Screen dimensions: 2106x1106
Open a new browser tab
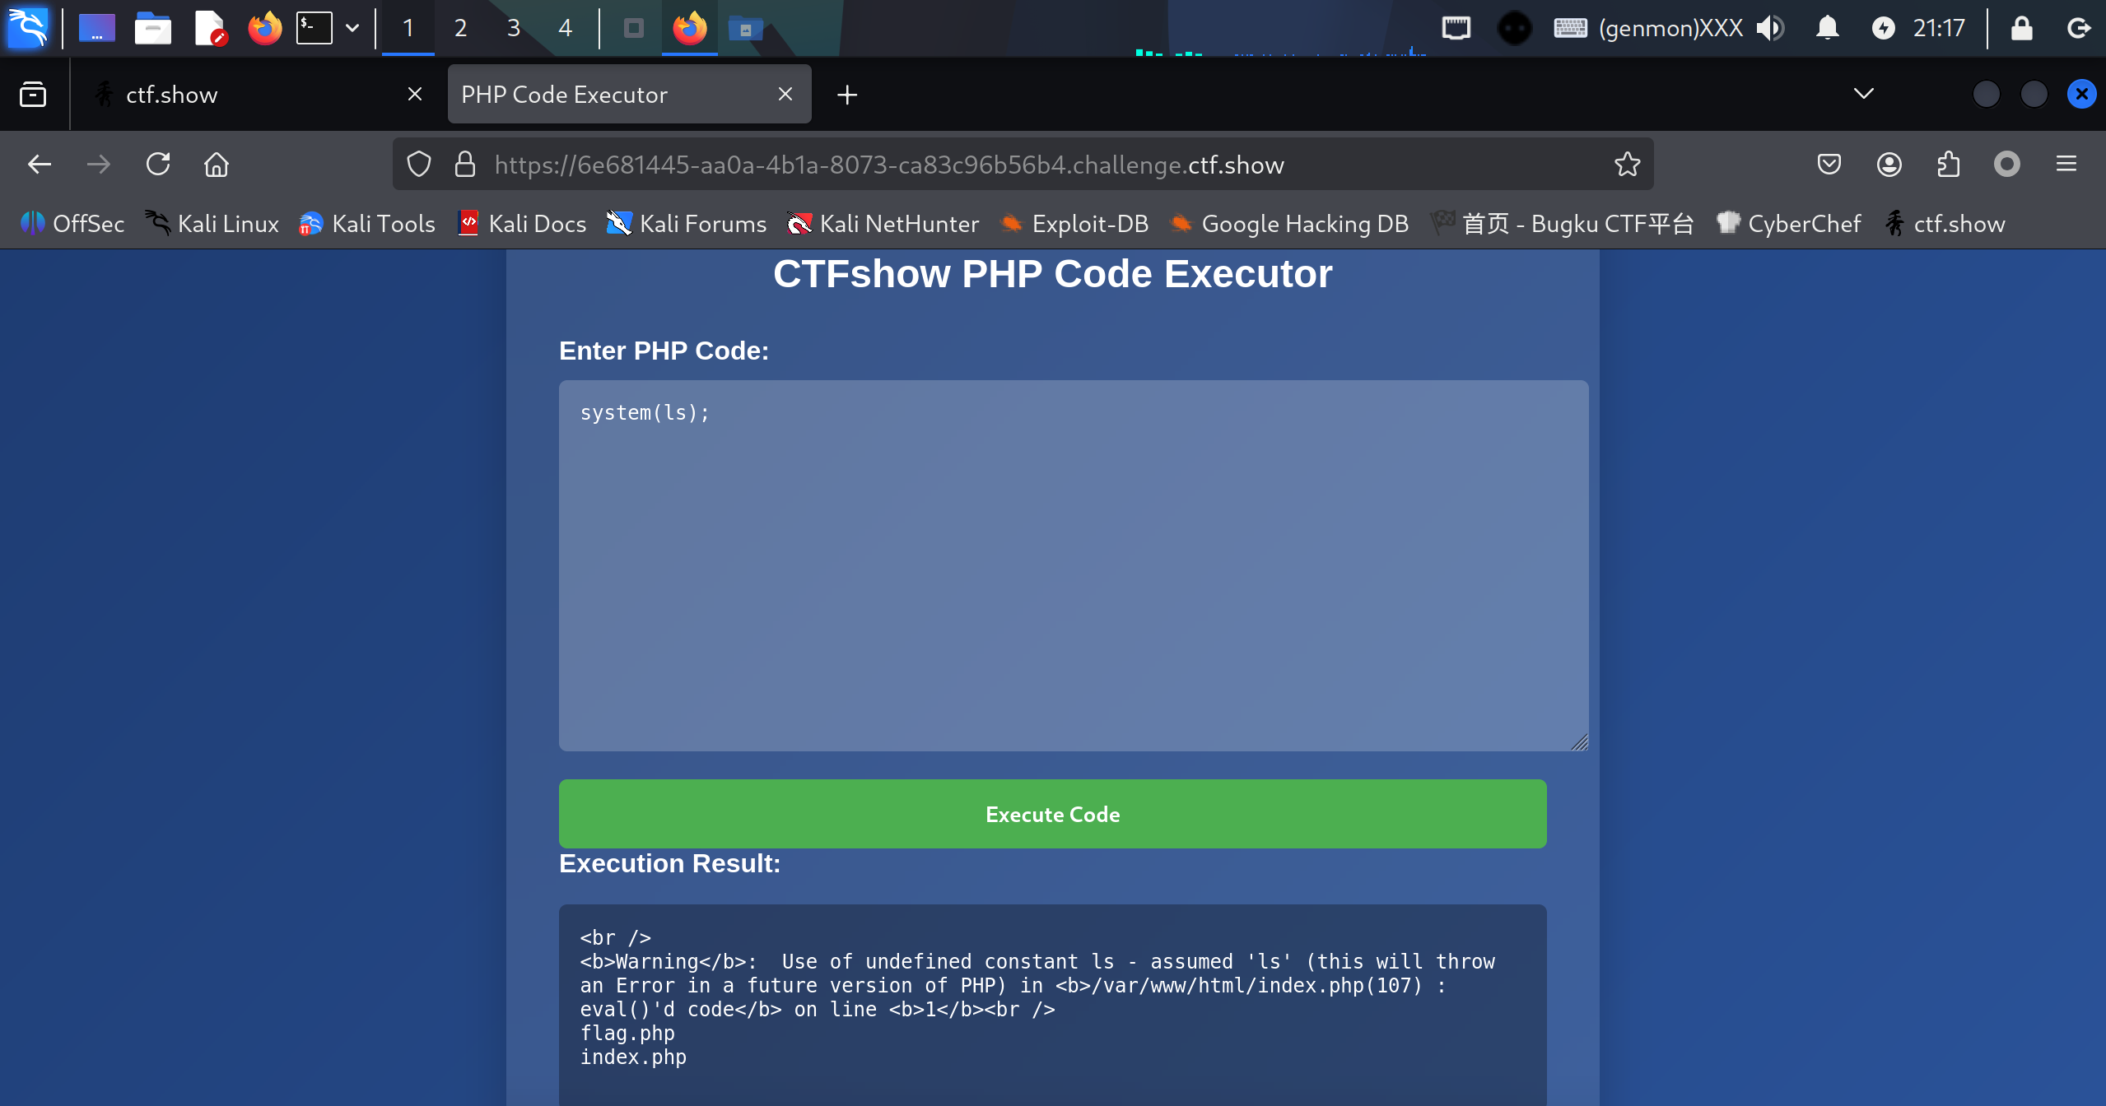click(847, 95)
